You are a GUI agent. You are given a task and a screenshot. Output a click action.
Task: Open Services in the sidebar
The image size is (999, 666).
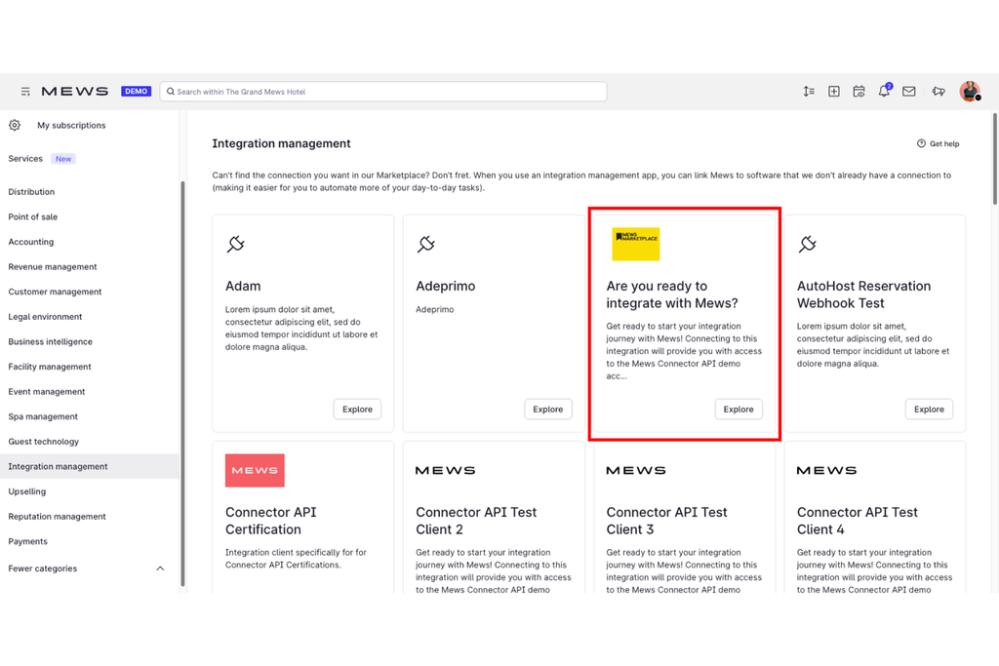click(25, 159)
